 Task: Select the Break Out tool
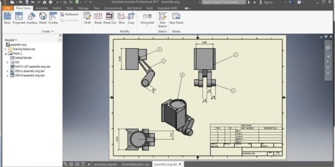coord(110,18)
